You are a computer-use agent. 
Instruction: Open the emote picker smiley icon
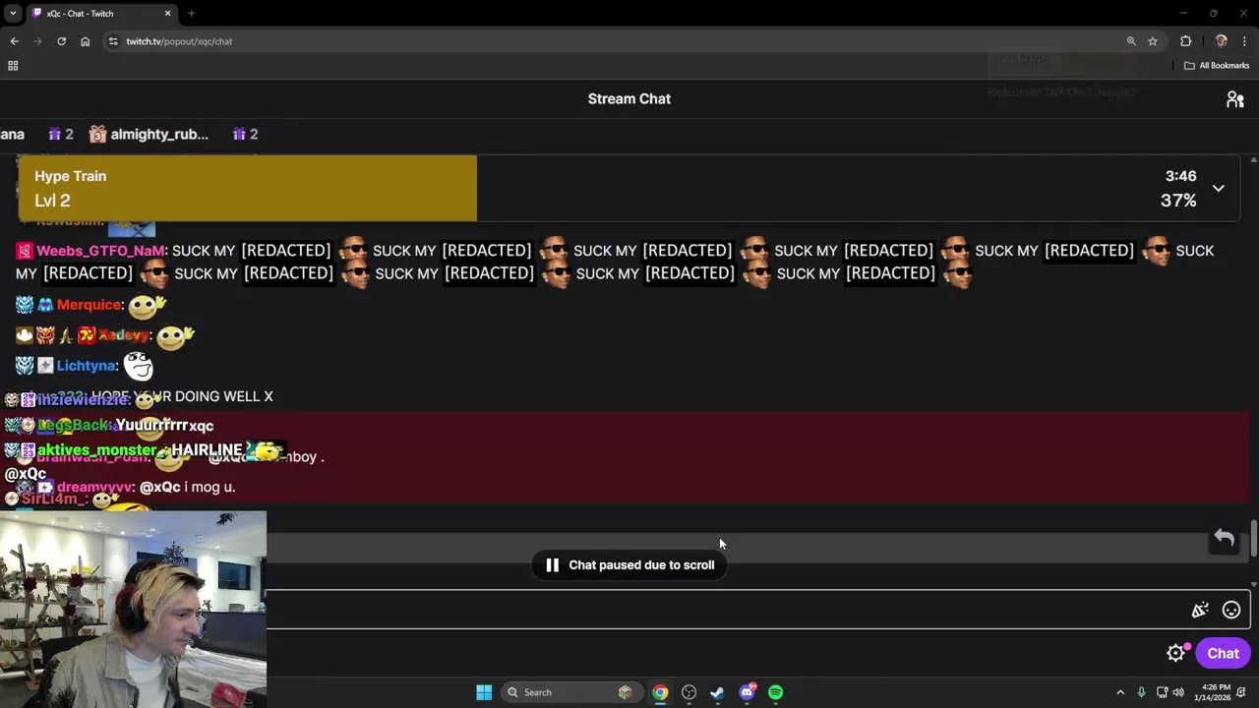tap(1230, 611)
